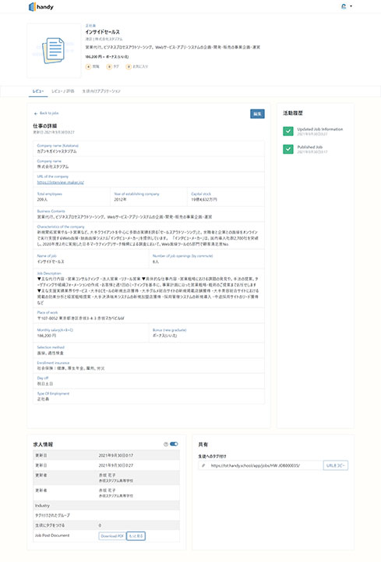The image size is (381, 562).
Task: Click the カブシキガイシャスタジアム company name value
Action: coord(57,151)
